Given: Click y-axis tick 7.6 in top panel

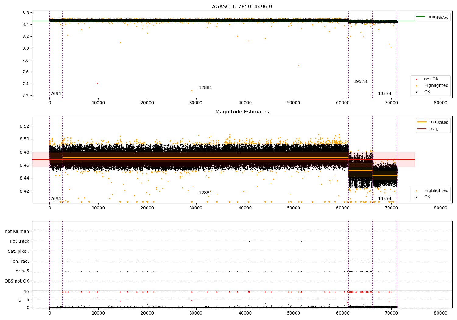Looking at the screenshot, I should click(x=25, y=72).
